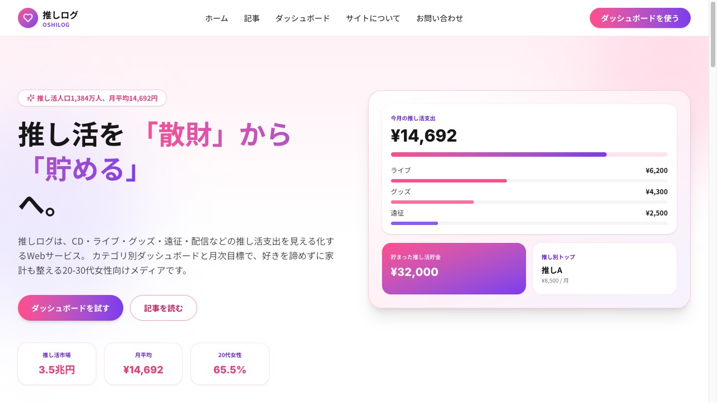Viewport: 717px width, 403px height.
Task: Go to the 記事 navigation link
Action: [x=252, y=18]
